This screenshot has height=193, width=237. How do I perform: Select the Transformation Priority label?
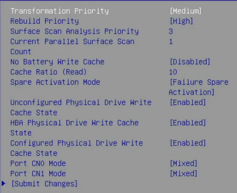(59, 11)
